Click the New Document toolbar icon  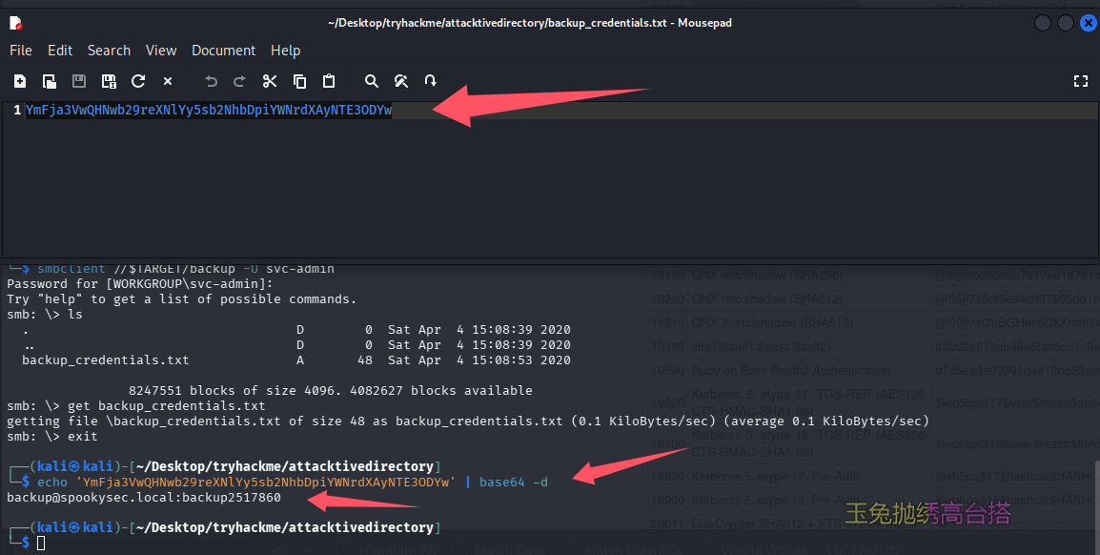(20, 81)
